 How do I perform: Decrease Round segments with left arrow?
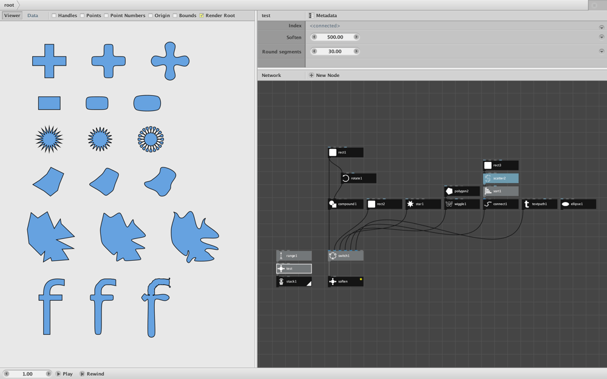click(314, 52)
